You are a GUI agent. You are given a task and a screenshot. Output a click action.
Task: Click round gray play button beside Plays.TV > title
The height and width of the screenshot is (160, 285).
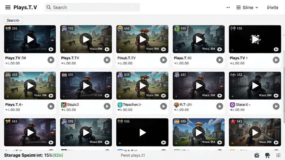276,60
